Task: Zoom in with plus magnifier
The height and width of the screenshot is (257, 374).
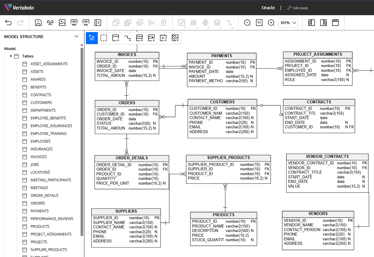Action: point(271,23)
